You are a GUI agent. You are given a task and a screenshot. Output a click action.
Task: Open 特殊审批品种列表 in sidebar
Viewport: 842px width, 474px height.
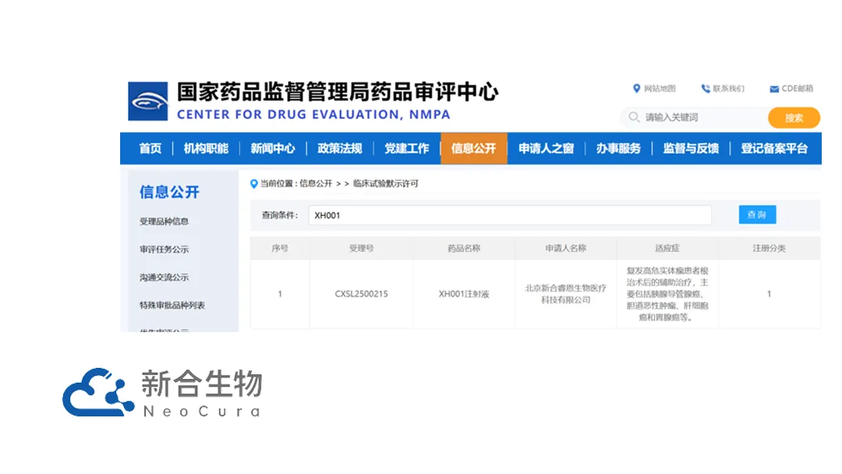172,306
